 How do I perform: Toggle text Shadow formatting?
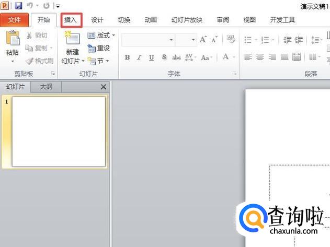(x=164, y=57)
